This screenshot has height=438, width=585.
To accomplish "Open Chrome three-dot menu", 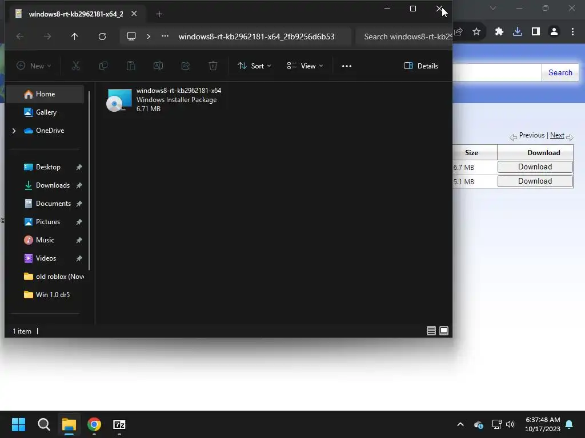I will tap(572, 32).
